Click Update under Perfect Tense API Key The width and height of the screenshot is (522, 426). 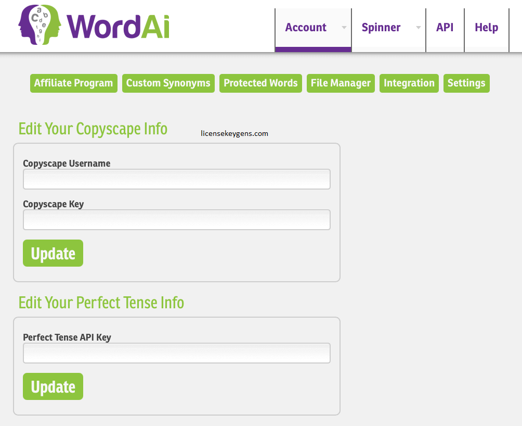click(x=53, y=386)
